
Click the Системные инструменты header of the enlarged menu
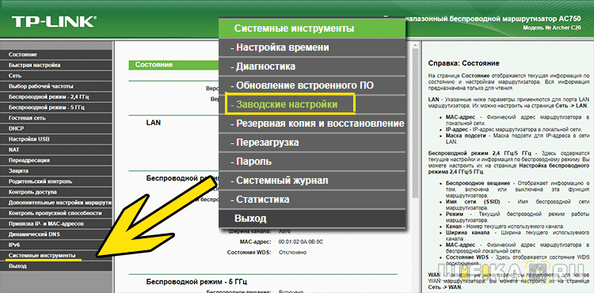pyautogui.click(x=312, y=29)
